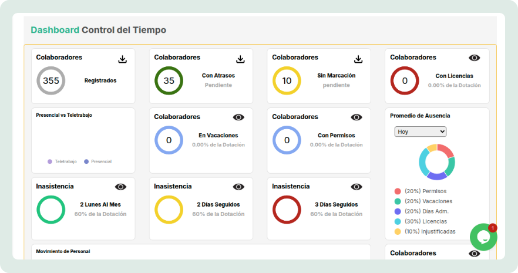Screen dimensions: 518x273
Task: Toggle eye icon on Con Licencias card
Action: pyautogui.click(x=475, y=58)
